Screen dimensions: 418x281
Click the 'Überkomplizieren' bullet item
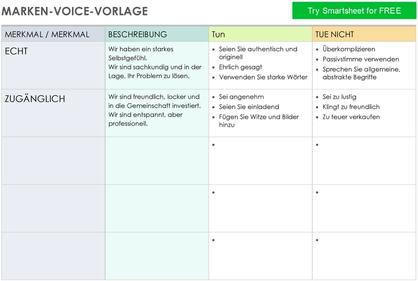348,49
